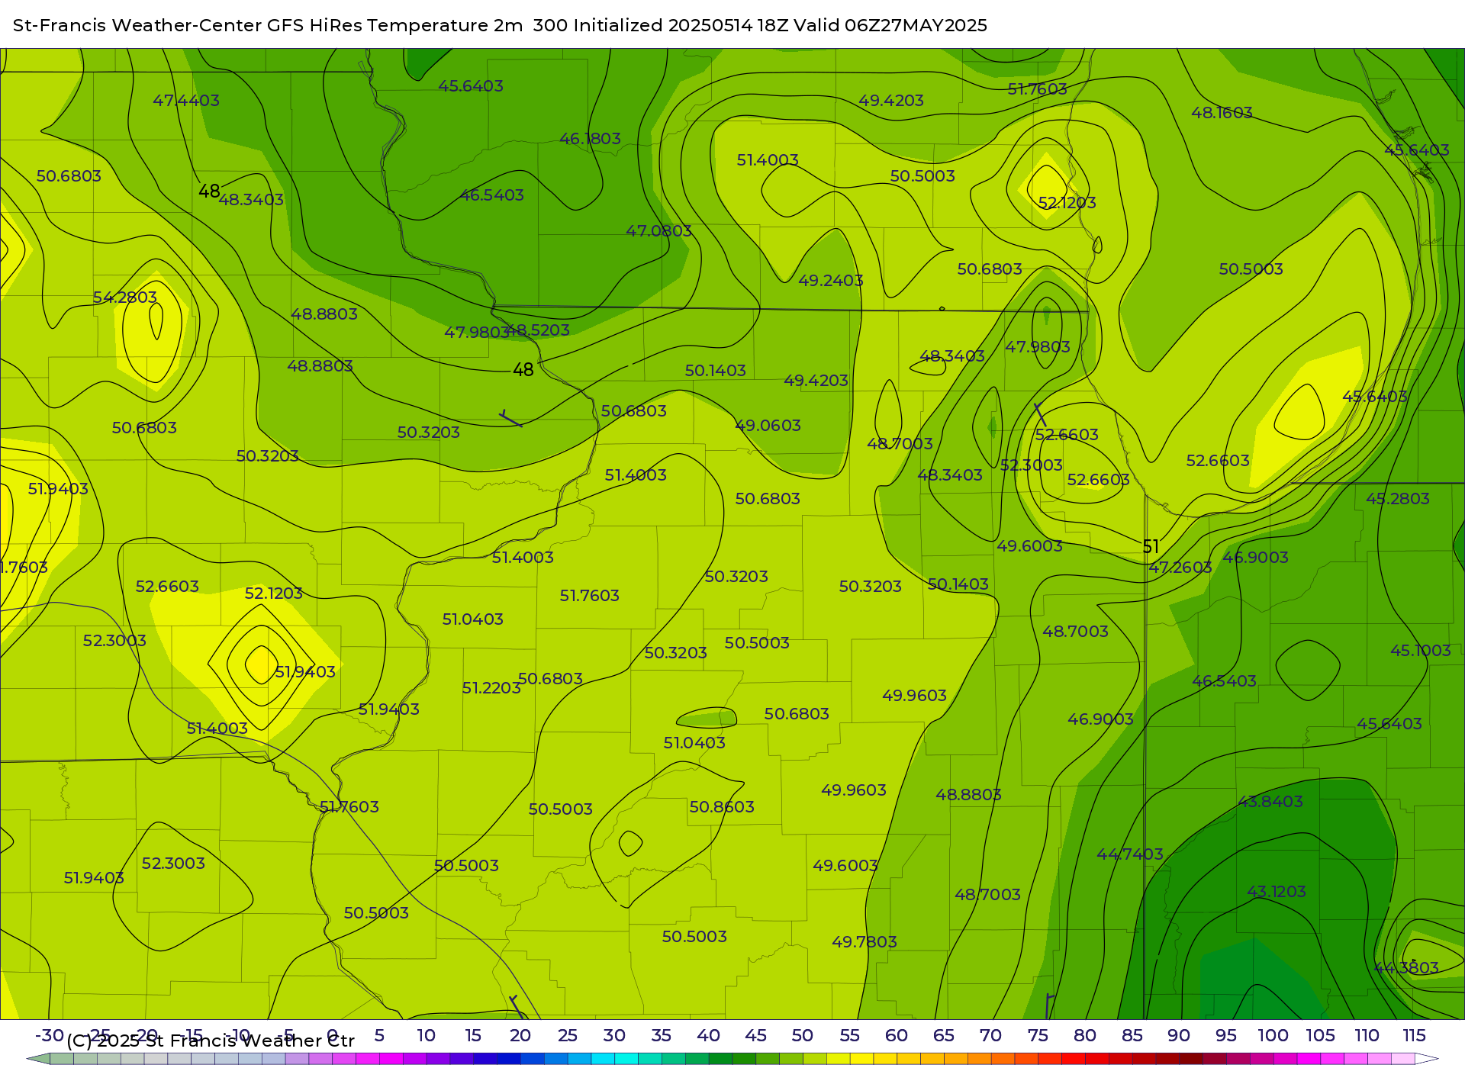Image resolution: width=1465 pixels, height=1068 pixels.
Task: Select the dark blue swatch below 20 label
Action: 507,1060
